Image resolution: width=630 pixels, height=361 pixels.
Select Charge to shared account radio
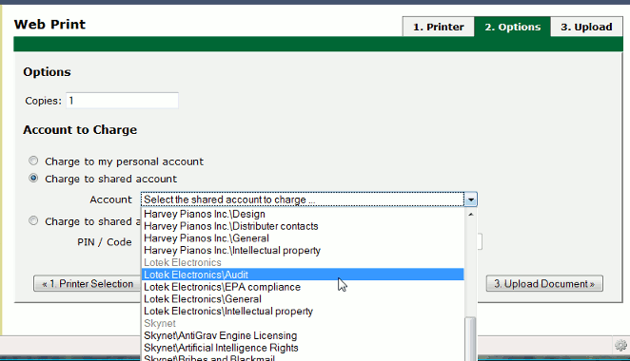(x=33, y=178)
